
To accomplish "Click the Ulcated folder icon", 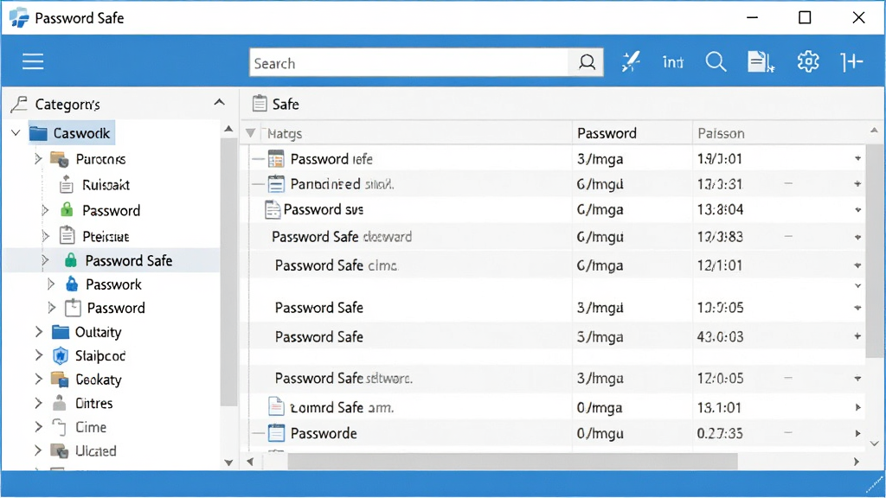I will (60, 450).
